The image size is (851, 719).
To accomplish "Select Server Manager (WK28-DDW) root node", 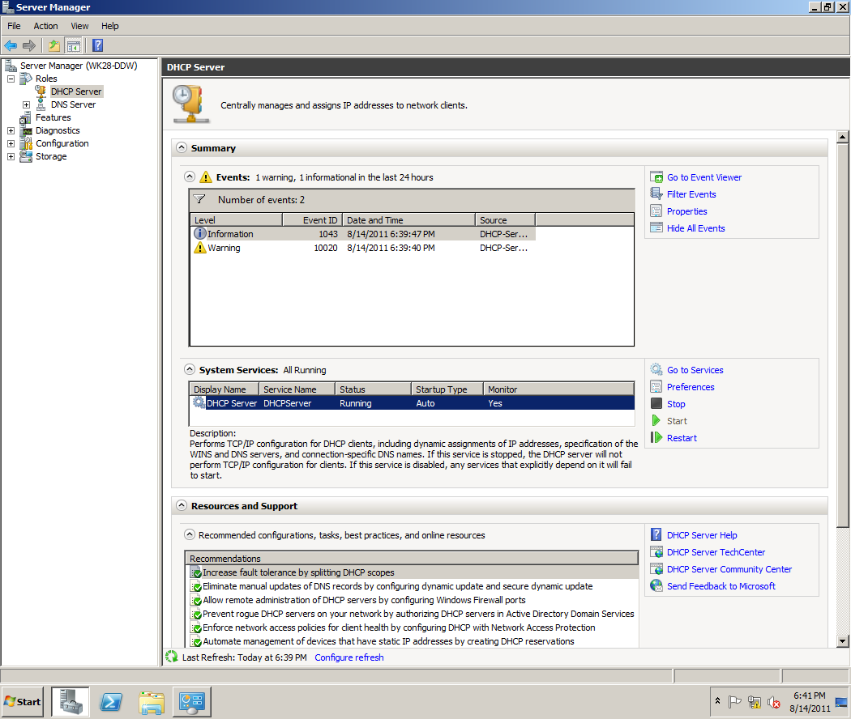I will (79, 66).
